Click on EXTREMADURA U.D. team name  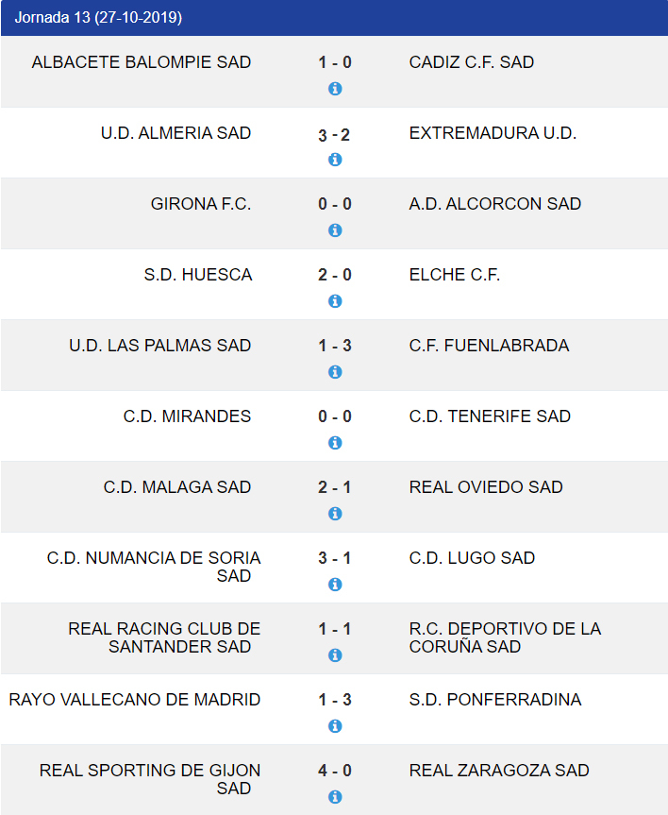[x=493, y=133]
